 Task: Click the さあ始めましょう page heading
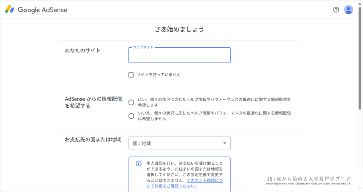179,29
